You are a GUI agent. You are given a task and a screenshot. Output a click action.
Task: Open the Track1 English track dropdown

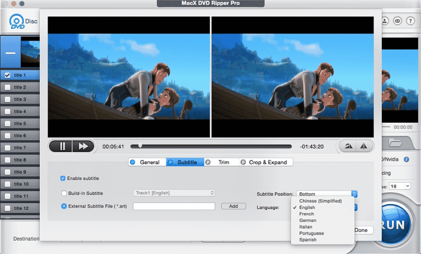(174, 193)
